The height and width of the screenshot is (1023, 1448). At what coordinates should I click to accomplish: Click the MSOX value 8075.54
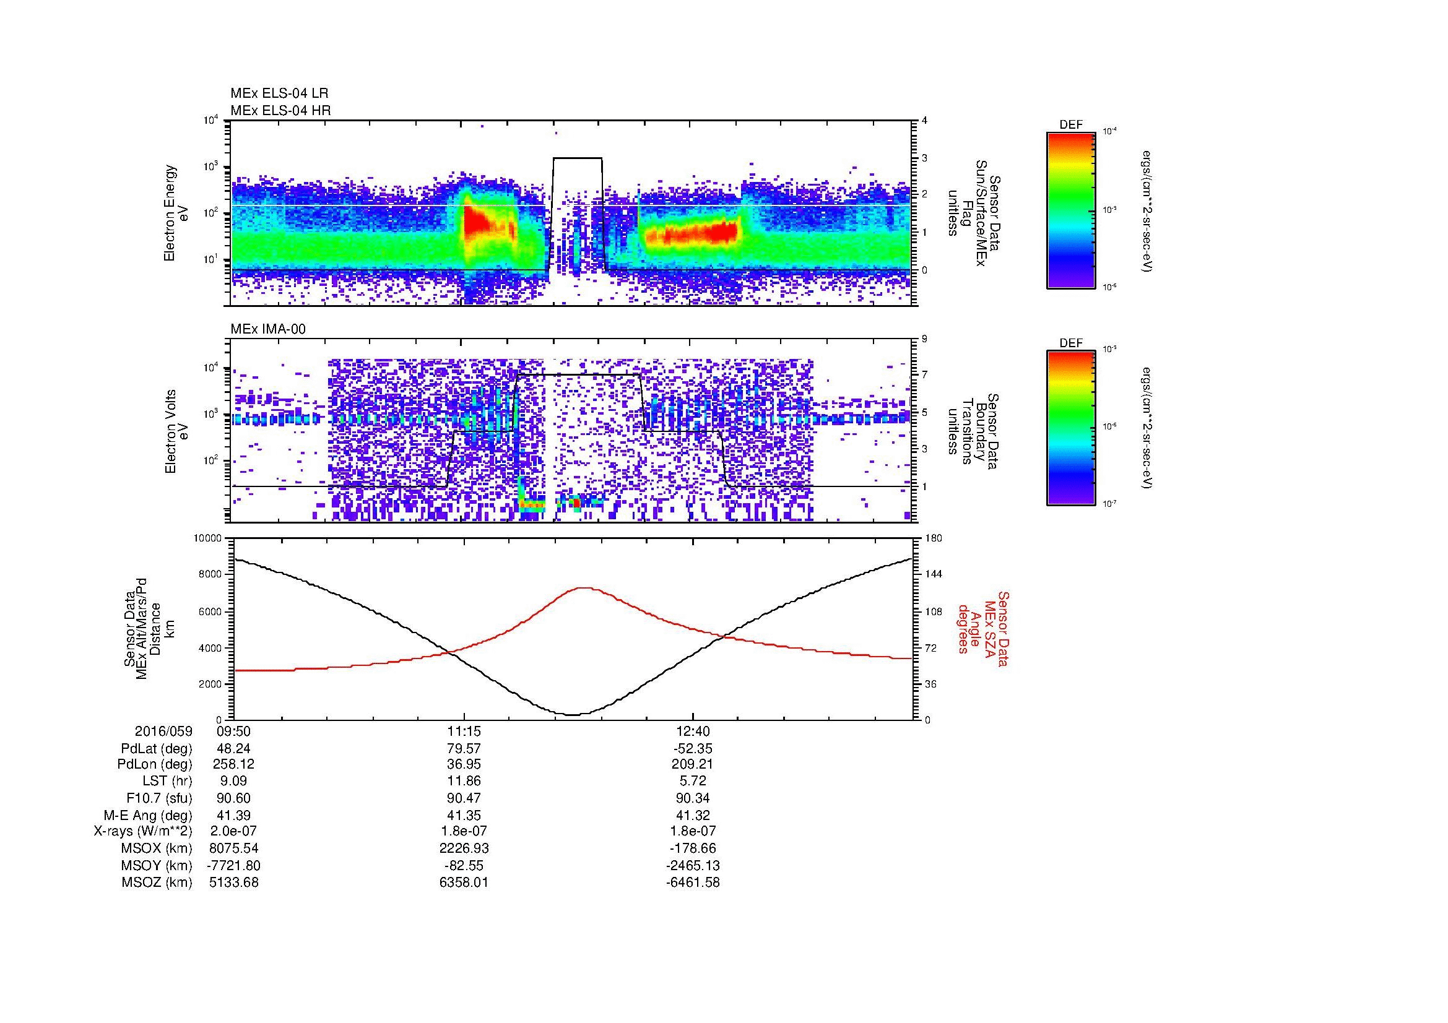coord(234,848)
